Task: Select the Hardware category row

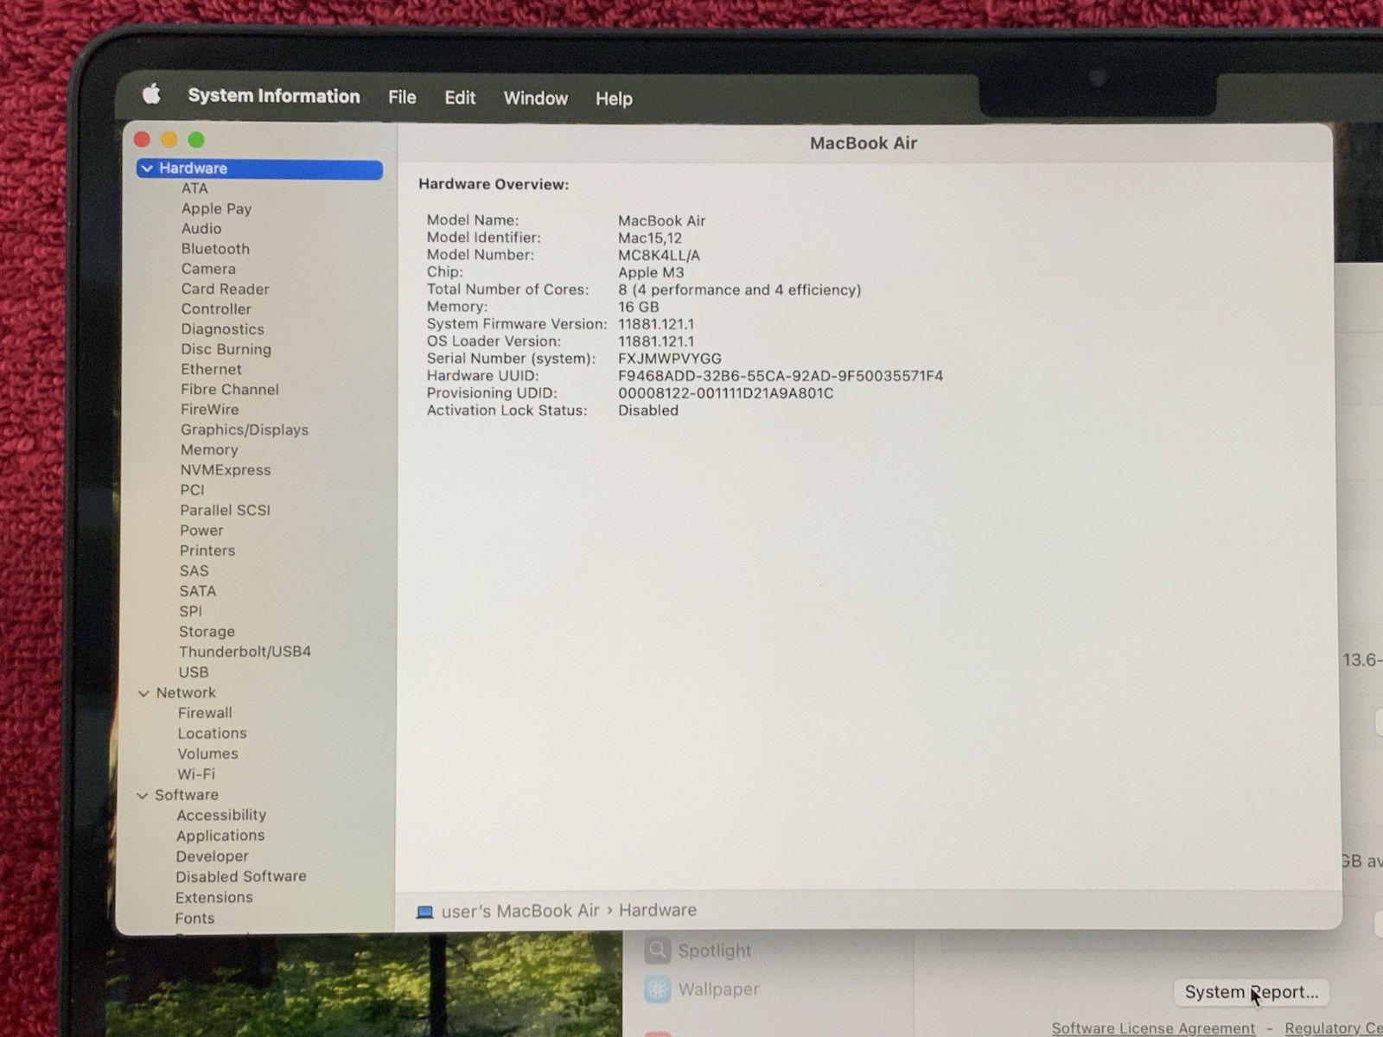Action: 259,169
